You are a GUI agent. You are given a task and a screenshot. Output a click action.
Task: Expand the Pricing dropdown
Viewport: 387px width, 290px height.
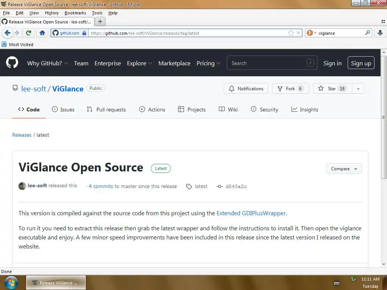208,63
